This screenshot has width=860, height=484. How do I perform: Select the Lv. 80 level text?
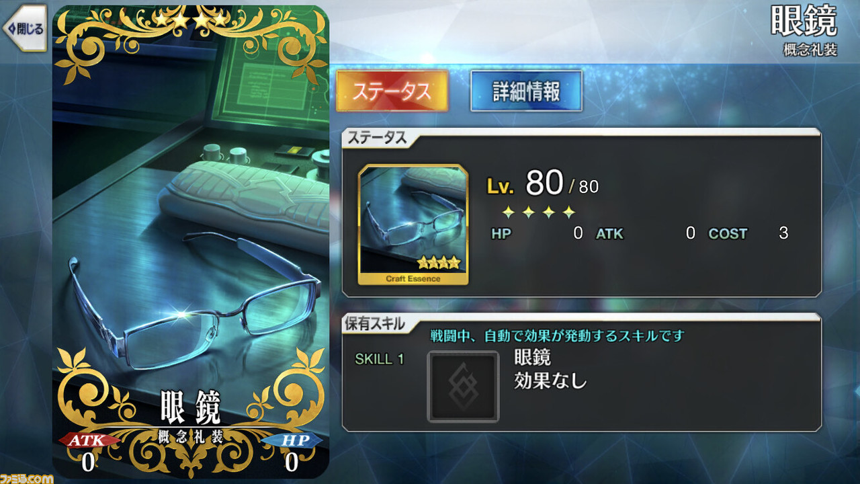click(x=542, y=183)
